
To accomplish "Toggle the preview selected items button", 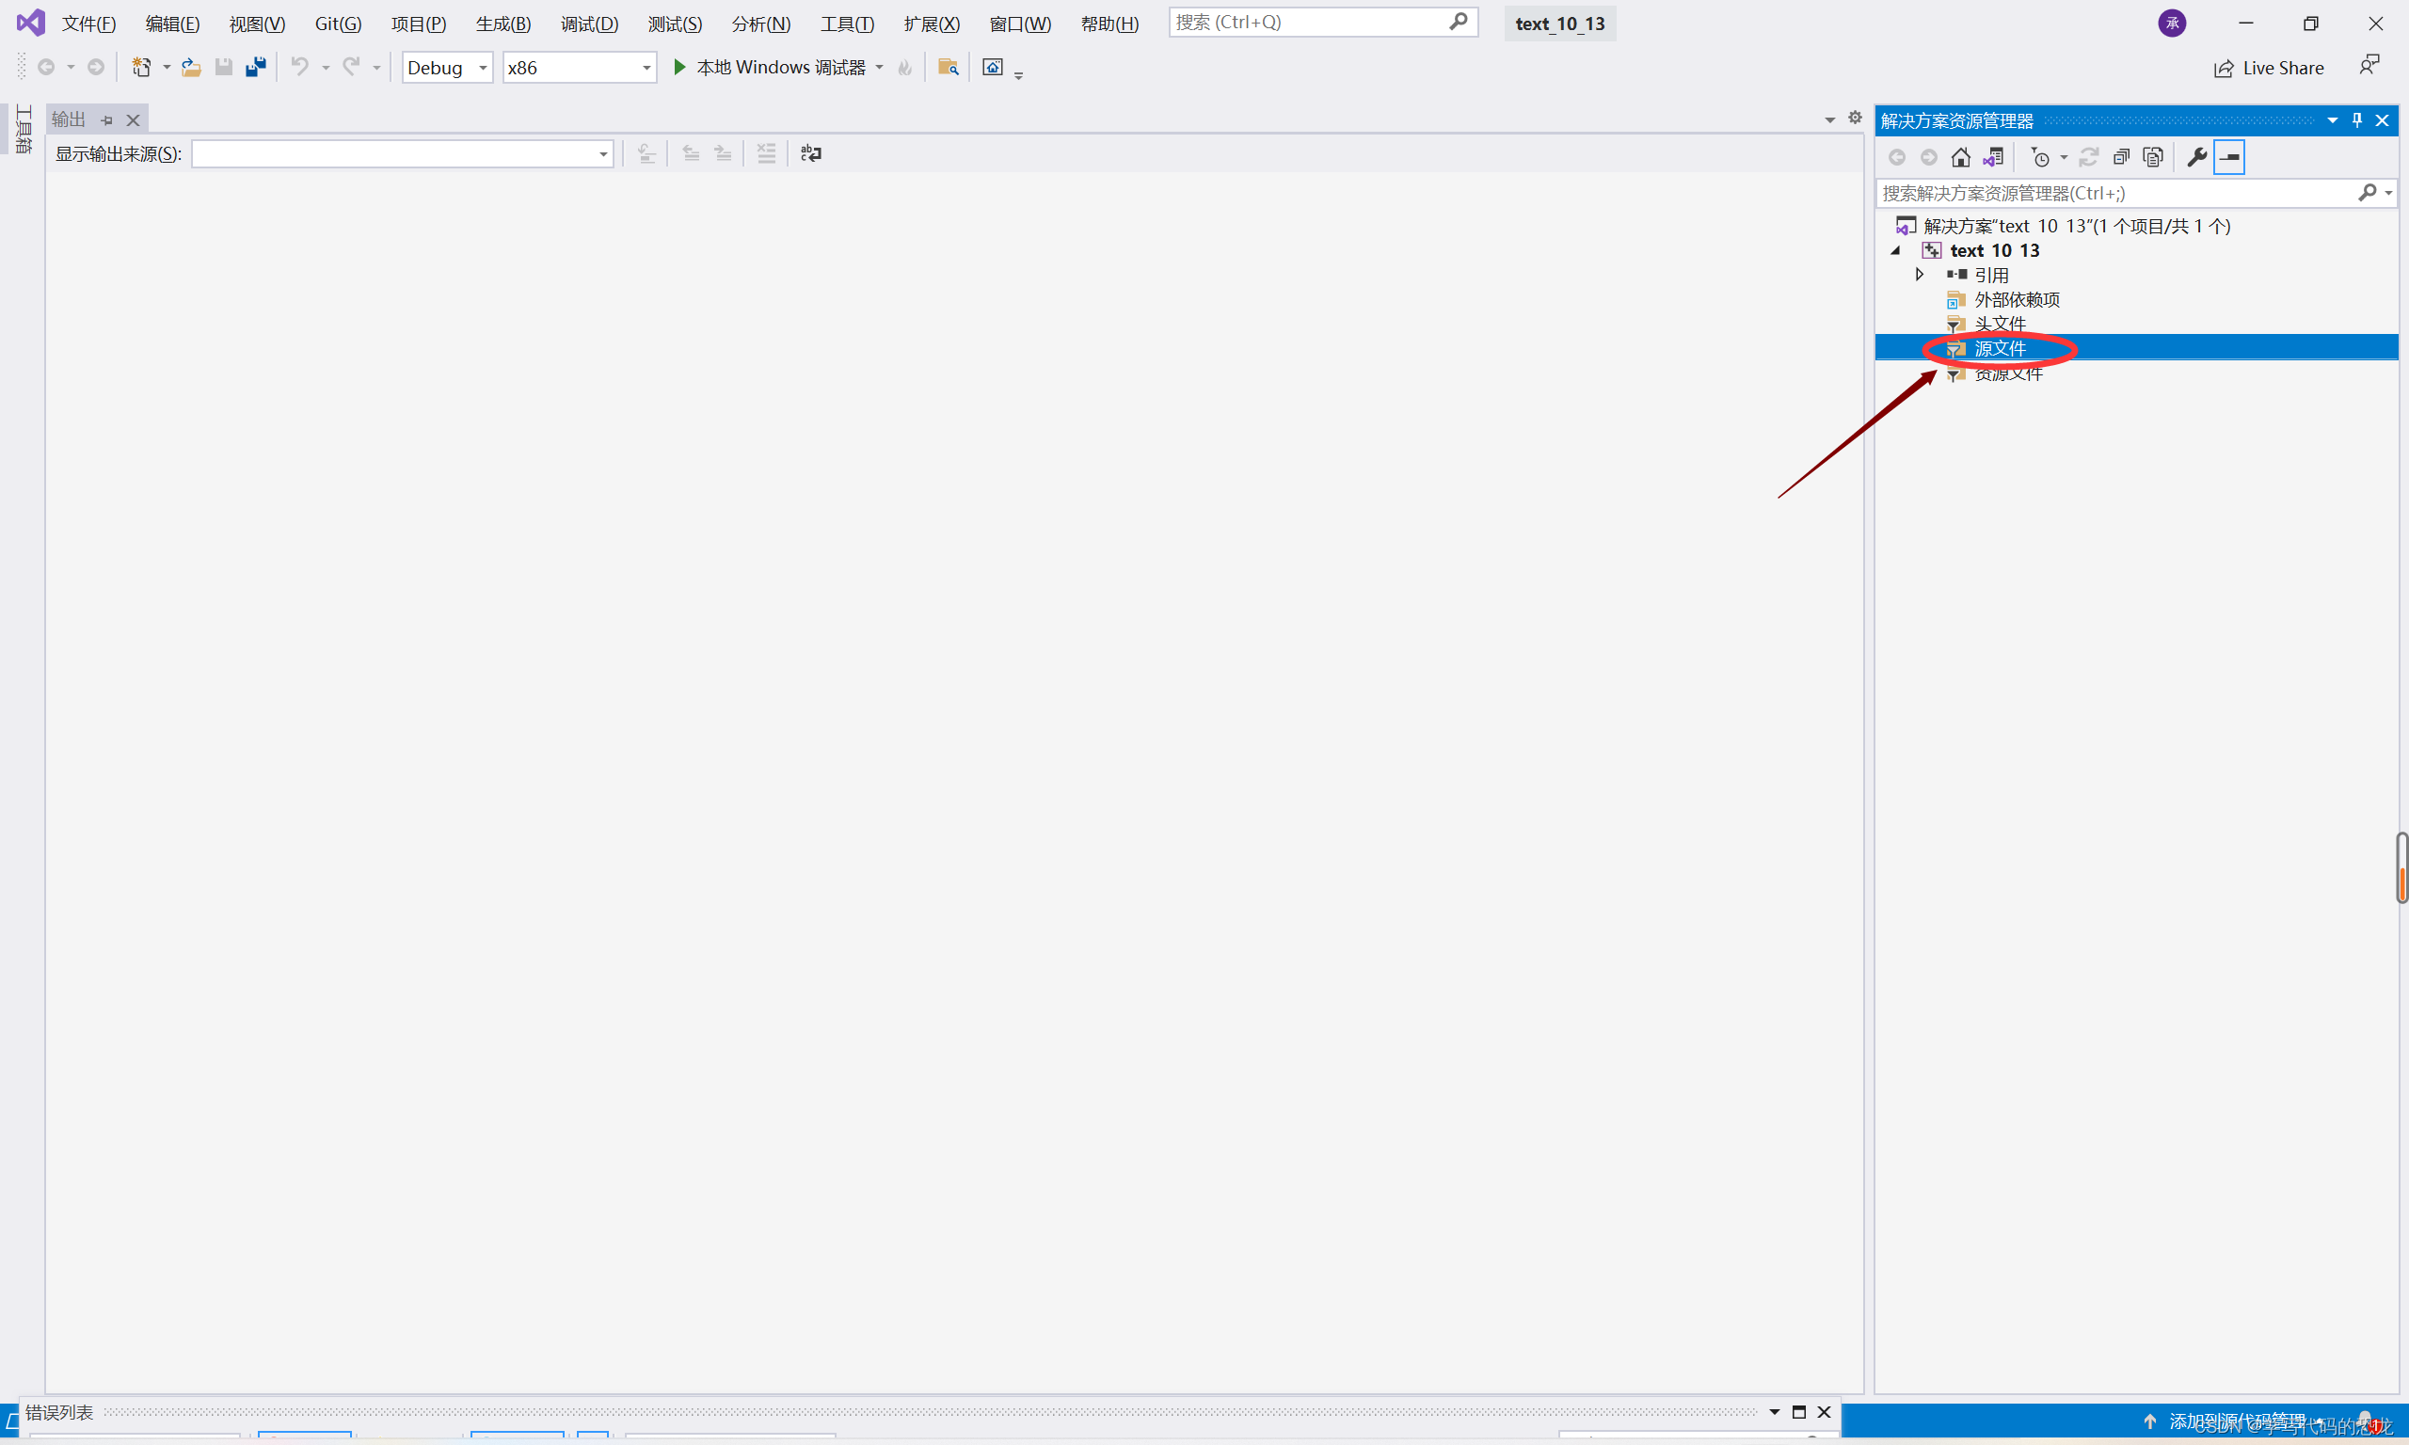I will [x=2229, y=157].
